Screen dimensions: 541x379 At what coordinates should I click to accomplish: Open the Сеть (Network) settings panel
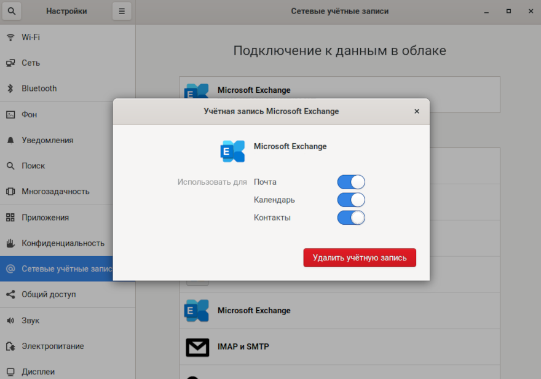click(x=31, y=63)
